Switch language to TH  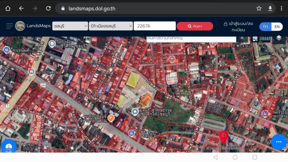click(x=265, y=26)
